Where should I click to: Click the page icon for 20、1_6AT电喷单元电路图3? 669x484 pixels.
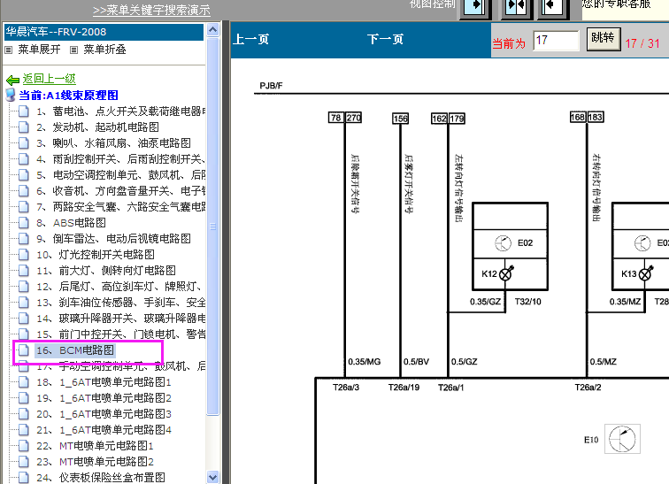click(x=24, y=413)
